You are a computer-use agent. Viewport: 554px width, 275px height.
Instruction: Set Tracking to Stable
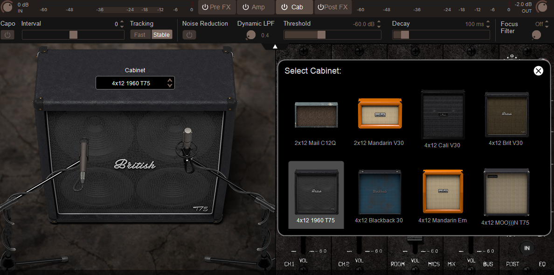[161, 35]
